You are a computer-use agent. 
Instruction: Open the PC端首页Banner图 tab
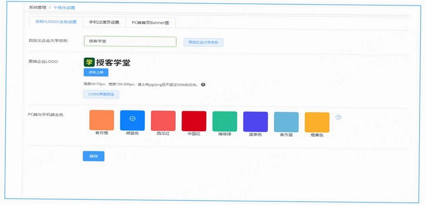pos(151,23)
